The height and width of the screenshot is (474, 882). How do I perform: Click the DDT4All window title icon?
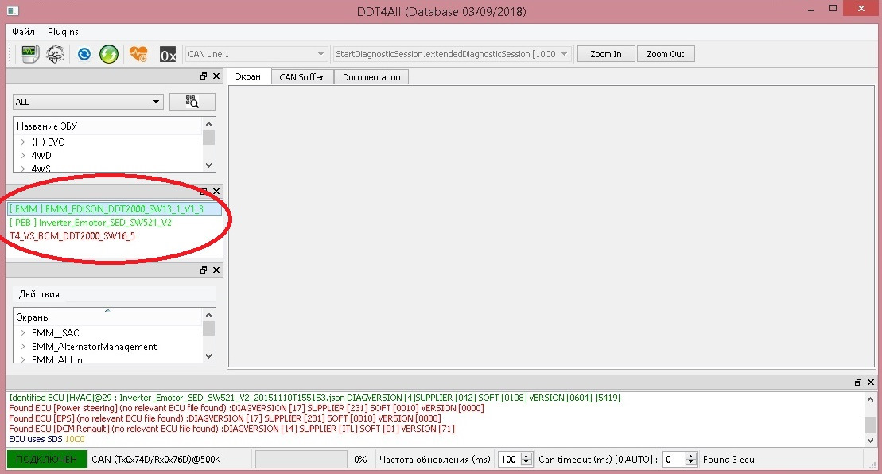[13, 10]
